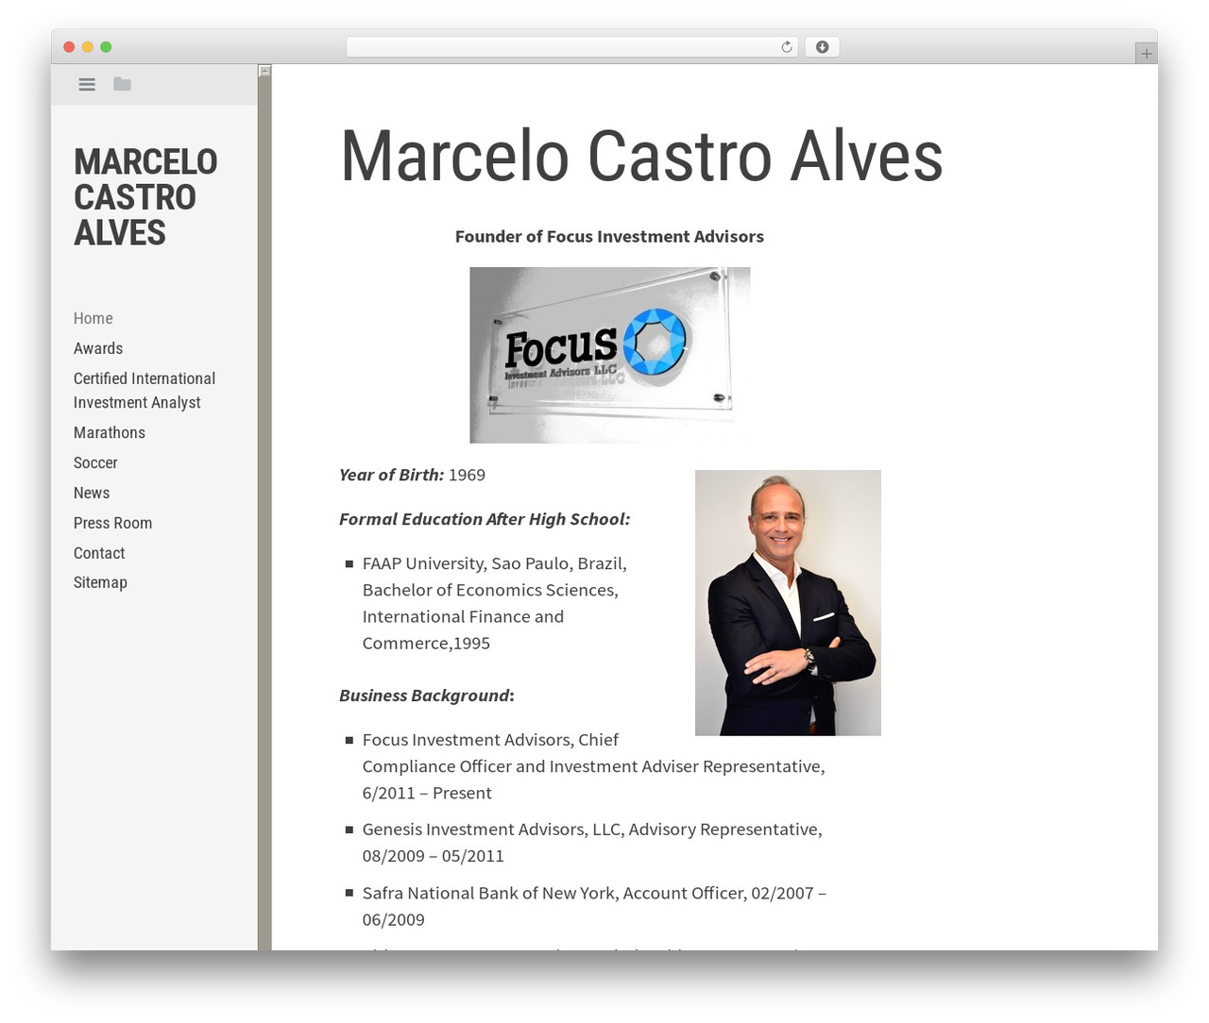Open the Sitemap link
The width and height of the screenshot is (1209, 1023).
point(100,582)
